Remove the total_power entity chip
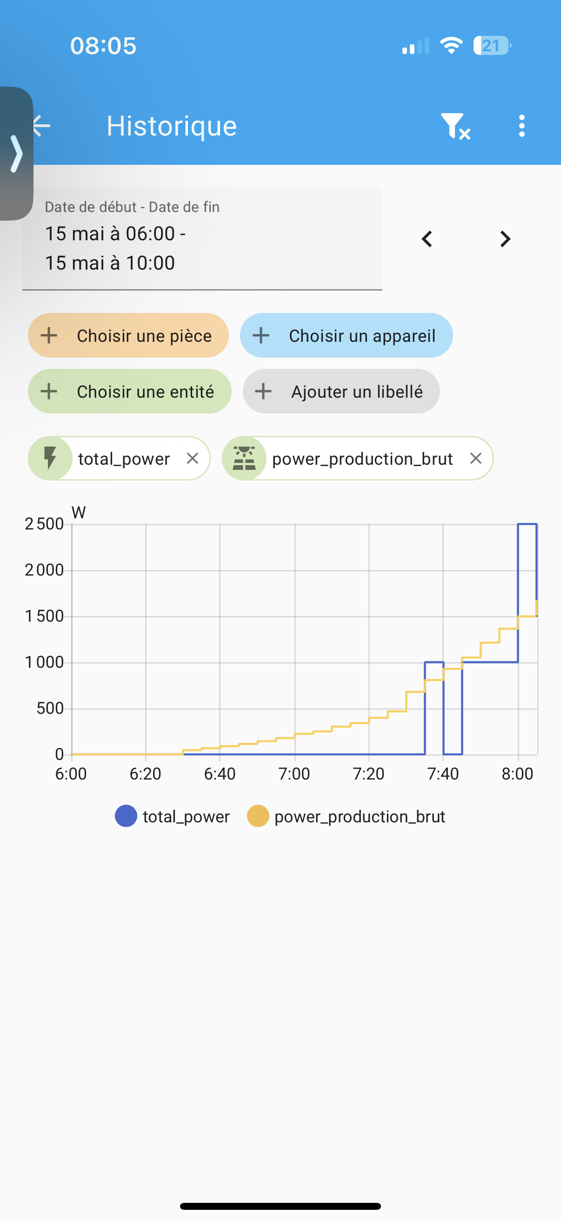The image size is (561, 1221). tap(192, 458)
